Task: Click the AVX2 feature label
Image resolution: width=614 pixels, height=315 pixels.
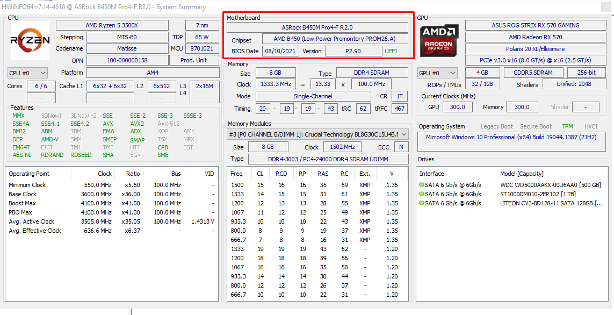Action: point(137,124)
